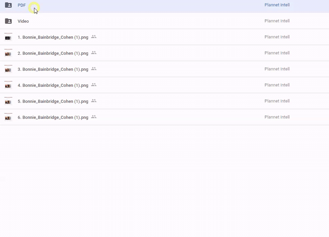Click owner Plannet Intell in PDF row
Viewport: 329px width, 237px height.
277,5
